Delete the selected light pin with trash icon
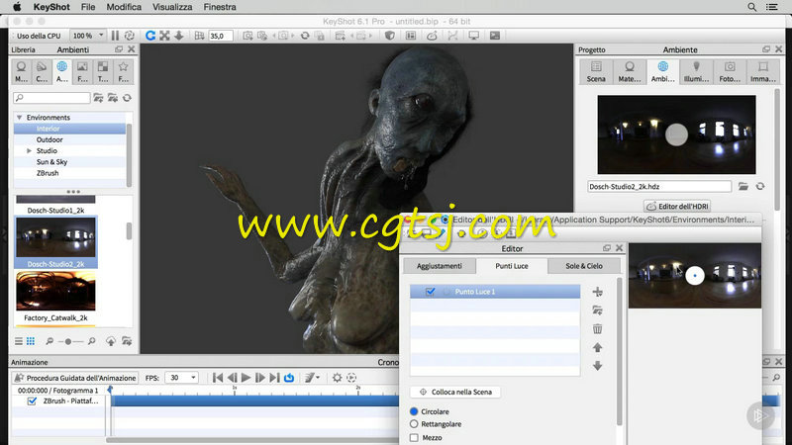Viewport: 792px width, 445px height. (x=598, y=329)
